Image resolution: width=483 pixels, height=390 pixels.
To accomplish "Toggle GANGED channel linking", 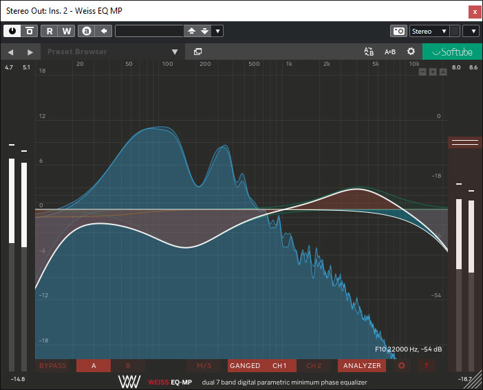I will coord(245,365).
